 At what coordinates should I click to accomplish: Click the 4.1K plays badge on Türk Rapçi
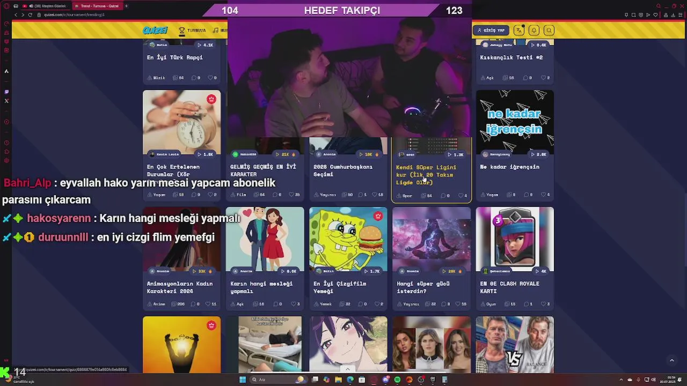coord(206,45)
